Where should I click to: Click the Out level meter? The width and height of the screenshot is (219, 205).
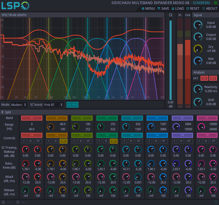pos(188,61)
